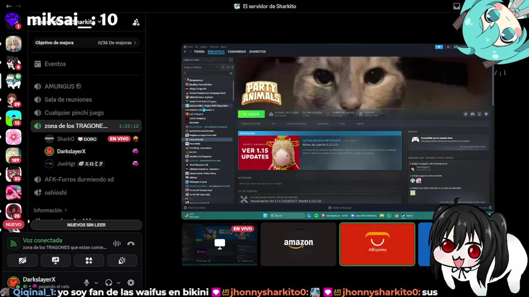Image resolution: width=529 pixels, height=297 pixels.
Task: Open Steam library filter icon
Action: pos(231,73)
